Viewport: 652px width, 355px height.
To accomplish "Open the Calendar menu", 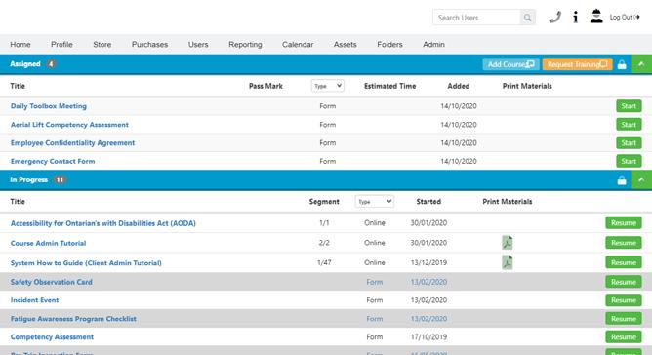I will tap(298, 45).
